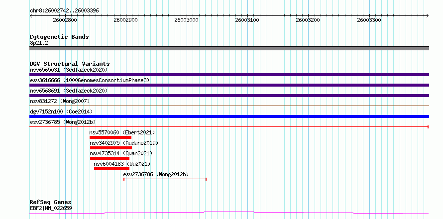The width and height of the screenshot is (443, 219).
Task: Click the gray cytogenetic band bar
Action: click(229, 48)
